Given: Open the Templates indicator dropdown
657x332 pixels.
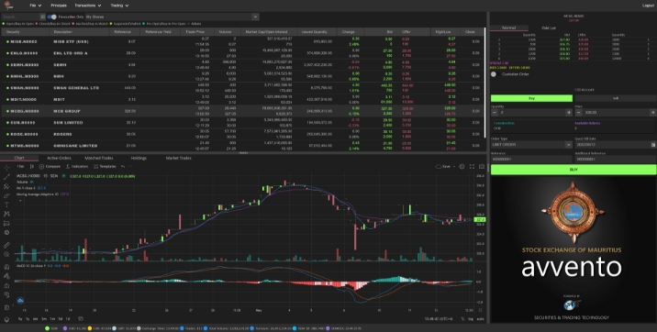Looking at the screenshot, I should [x=105, y=167].
